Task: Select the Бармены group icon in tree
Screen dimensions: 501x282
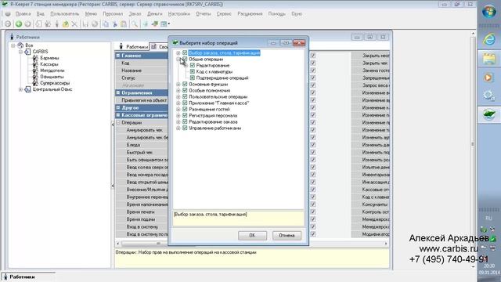Action: pos(35,58)
